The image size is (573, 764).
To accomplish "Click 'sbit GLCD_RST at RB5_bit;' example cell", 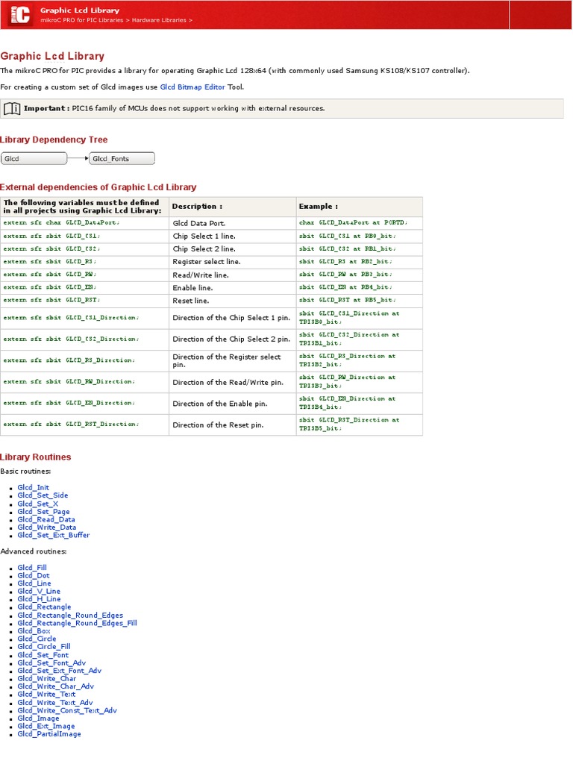I will pos(359,301).
